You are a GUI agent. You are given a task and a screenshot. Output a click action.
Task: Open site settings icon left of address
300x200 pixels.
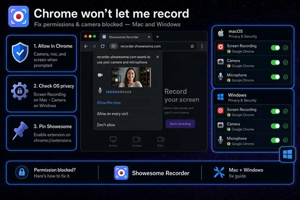pyautogui.click(x=113, y=46)
